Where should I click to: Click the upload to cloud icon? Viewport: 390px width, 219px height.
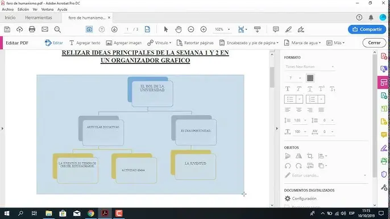pos(19,30)
